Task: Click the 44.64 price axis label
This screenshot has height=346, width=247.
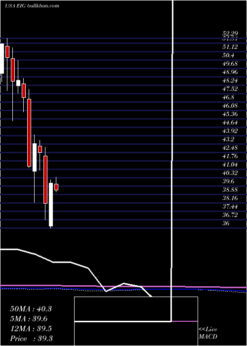Action: coord(230,123)
